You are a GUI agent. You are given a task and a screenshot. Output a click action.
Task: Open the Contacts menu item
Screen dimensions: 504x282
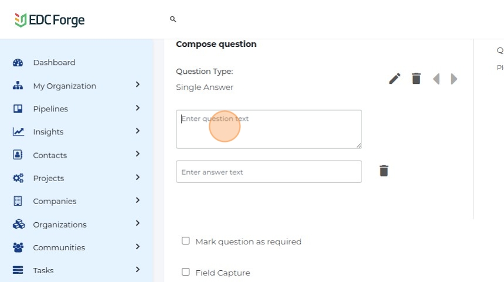50,155
